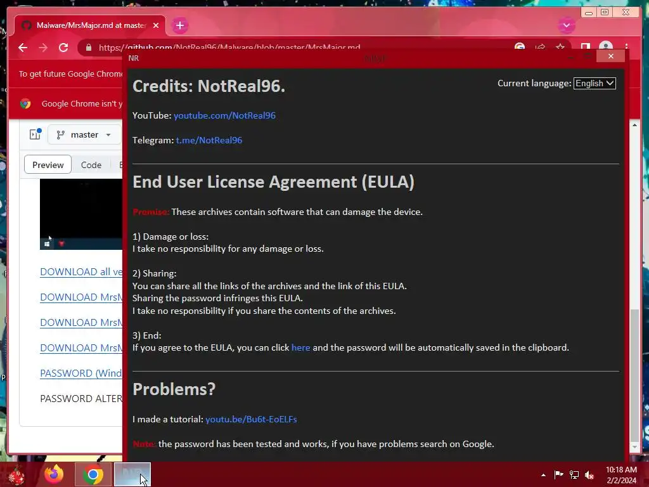
Task: Switch to Code tab on GitHub
Action: [x=91, y=165]
